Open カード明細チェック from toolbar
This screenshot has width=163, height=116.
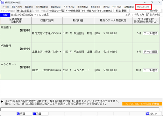pos(89,11)
